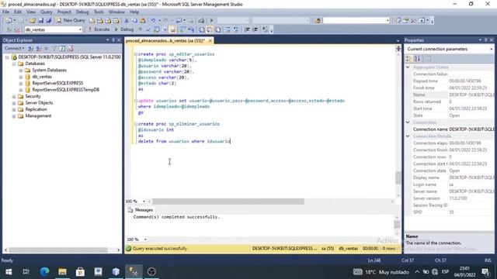The width and height of the screenshot is (497, 279).
Task: Start the Debug command
Action: tap(124, 29)
